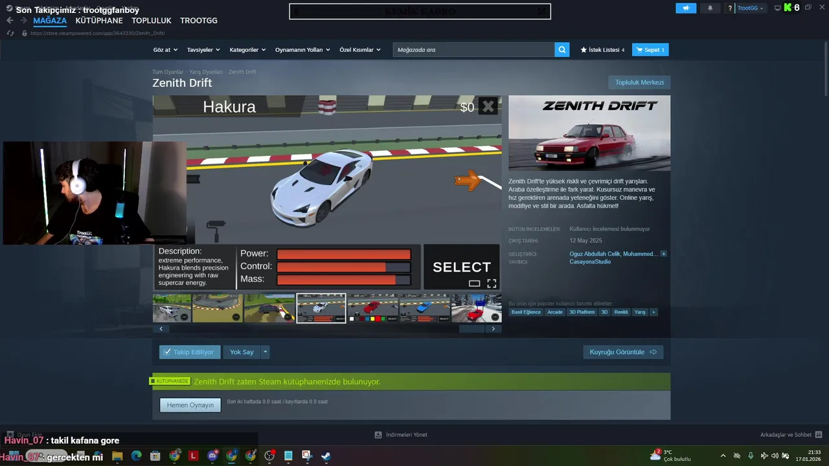Viewport: 829px width, 466px height.
Task: Open weather widget showing 3°C
Action: pos(670,456)
